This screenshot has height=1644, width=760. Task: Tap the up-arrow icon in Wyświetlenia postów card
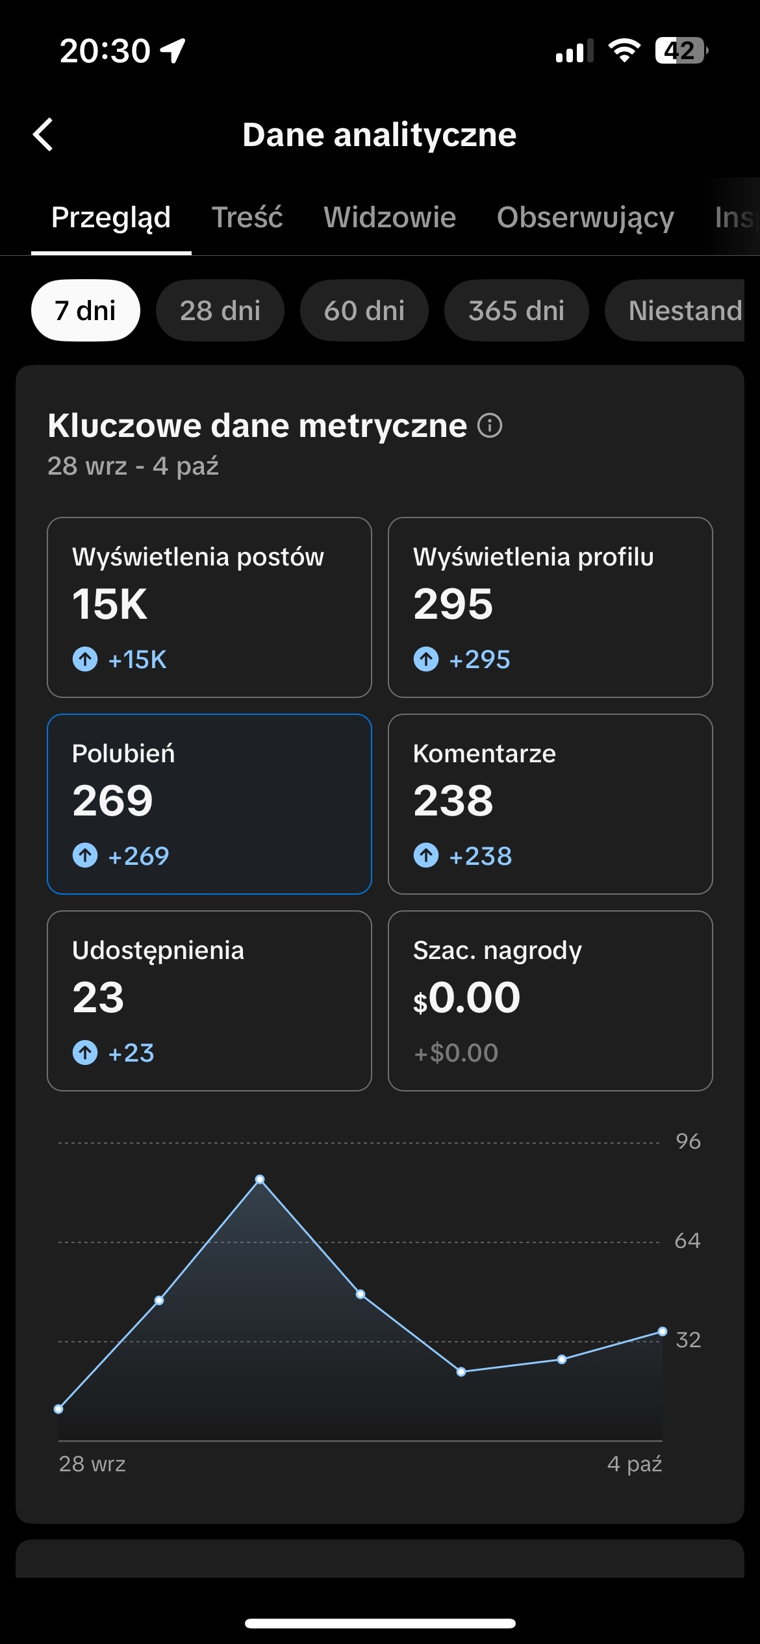tap(85, 659)
